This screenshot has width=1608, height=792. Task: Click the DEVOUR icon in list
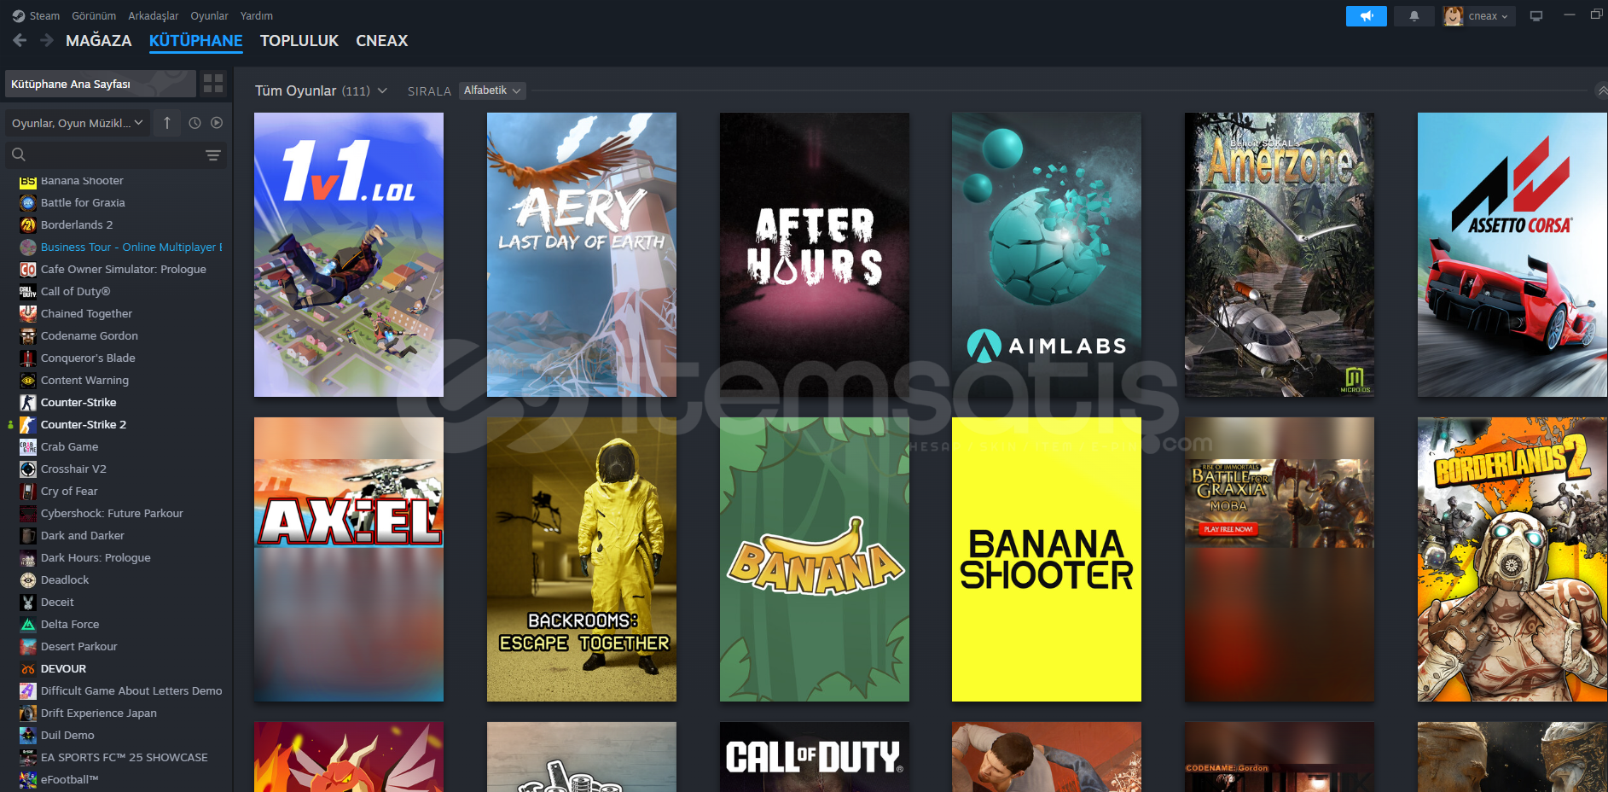coord(28,668)
